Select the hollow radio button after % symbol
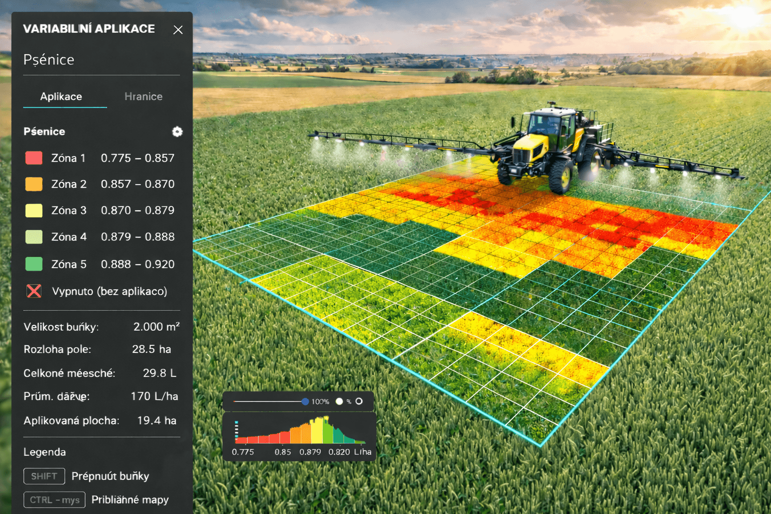The image size is (771, 514). click(x=359, y=402)
